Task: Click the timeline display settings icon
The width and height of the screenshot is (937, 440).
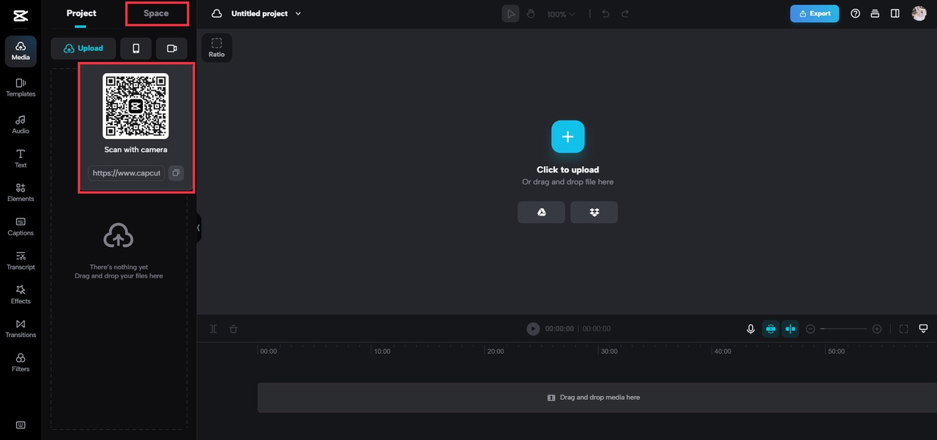Action: click(924, 329)
